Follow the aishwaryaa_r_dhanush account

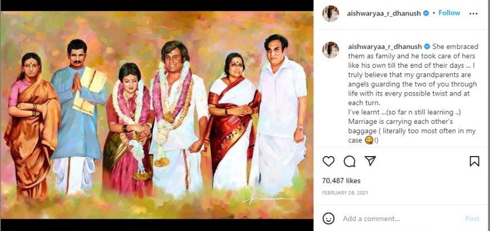pos(449,13)
